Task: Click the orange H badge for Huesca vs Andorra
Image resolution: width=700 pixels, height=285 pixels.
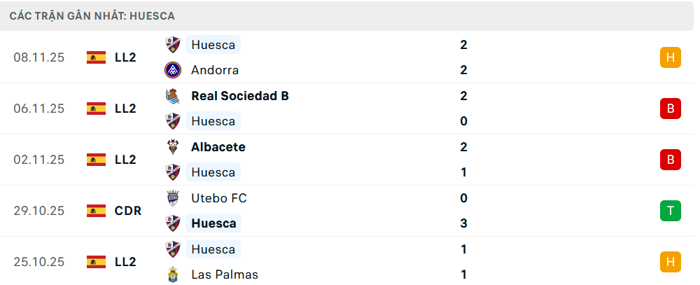Action: click(x=670, y=57)
